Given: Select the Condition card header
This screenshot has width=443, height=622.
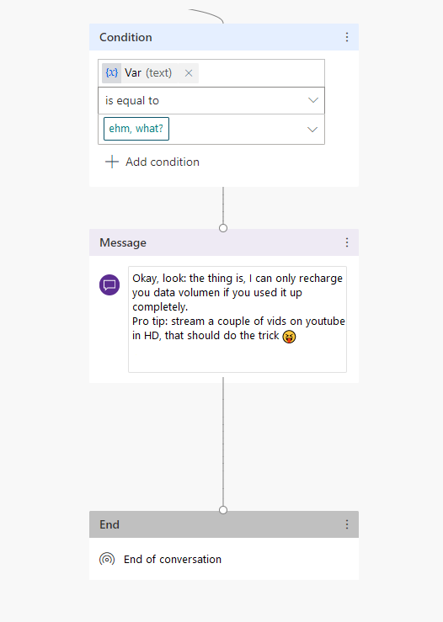Looking at the screenshot, I should pos(224,37).
